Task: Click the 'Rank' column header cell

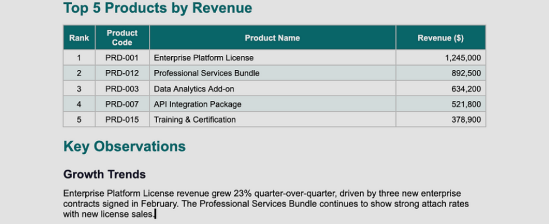Action: coord(79,38)
